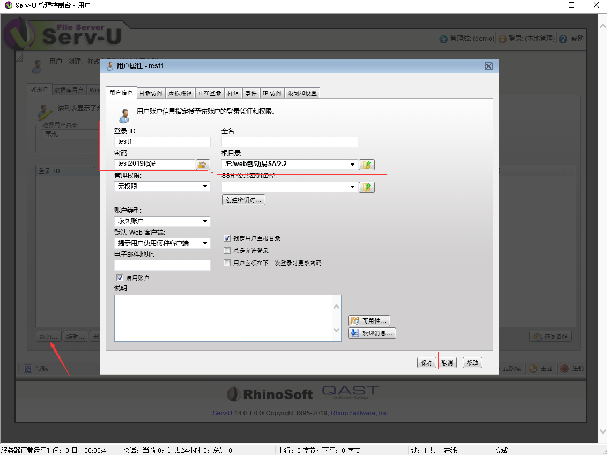Toggle the lock user to root directory checkbox
Image resolution: width=607 pixels, height=455 pixels.
click(x=227, y=238)
